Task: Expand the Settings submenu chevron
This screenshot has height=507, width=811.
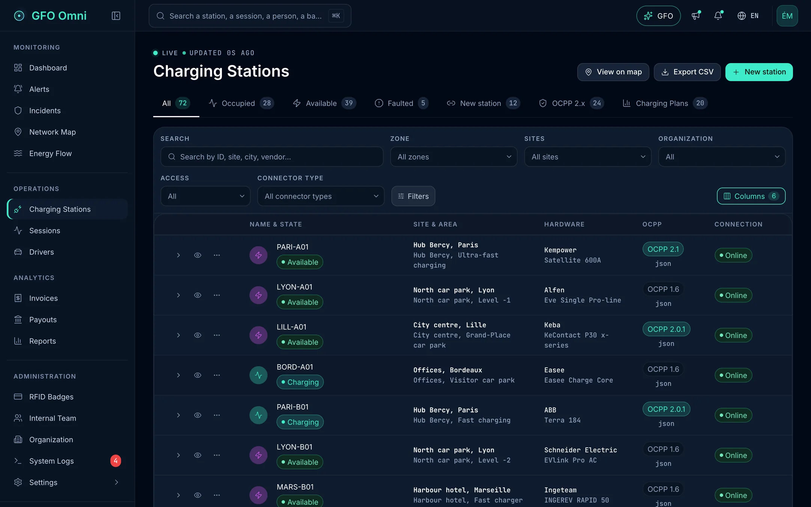Action: pyautogui.click(x=116, y=483)
